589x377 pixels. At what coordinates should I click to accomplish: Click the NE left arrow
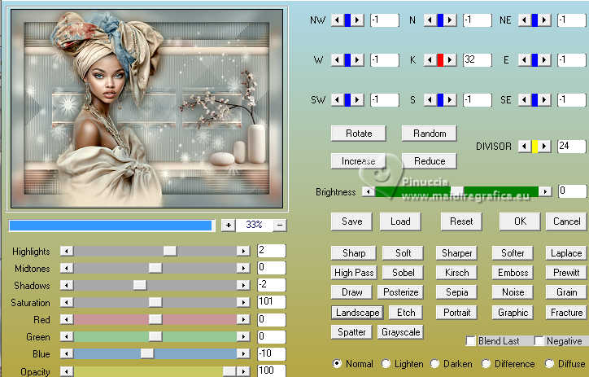pyautogui.click(x=525, y=20)
